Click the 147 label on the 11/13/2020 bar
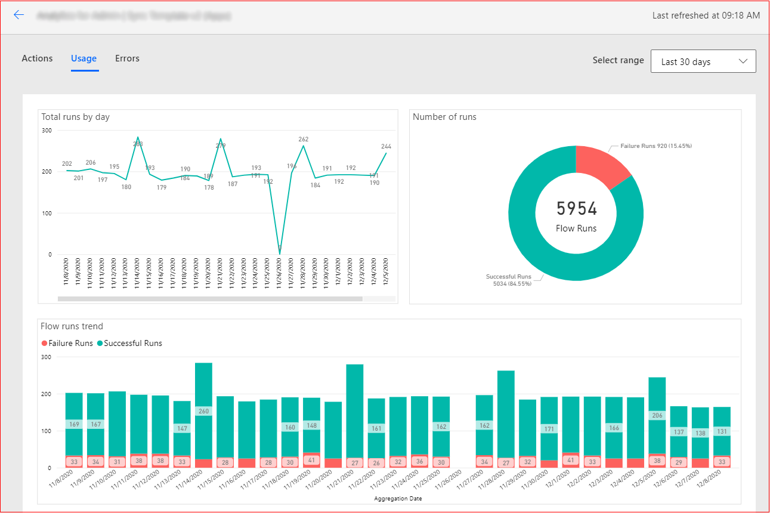This screenshot has width=770, height=513. click(x=182, y=428)
